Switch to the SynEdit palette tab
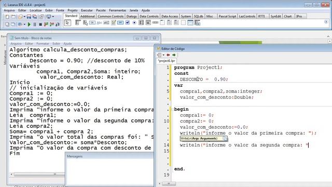 coord(275,16)
